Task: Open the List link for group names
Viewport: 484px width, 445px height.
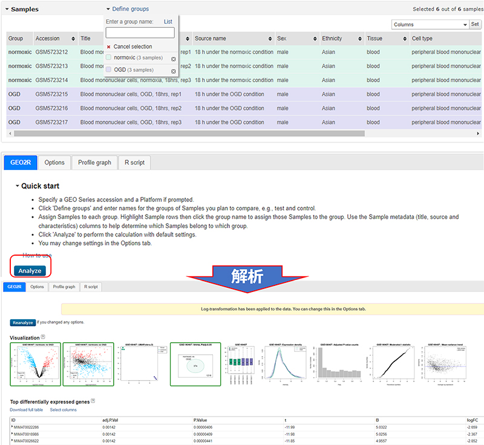Action: (168, 22)
